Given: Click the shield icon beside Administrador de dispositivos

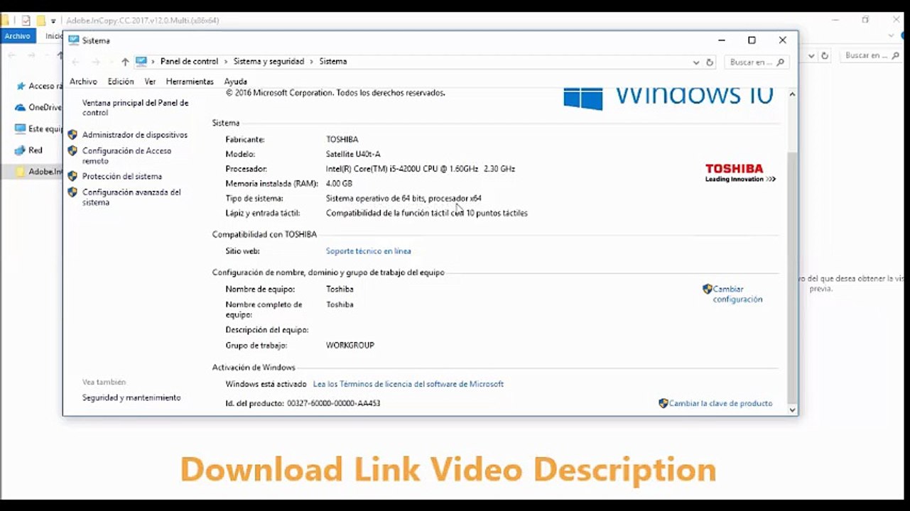Looking at the screenshot, I should click(72, 135).
